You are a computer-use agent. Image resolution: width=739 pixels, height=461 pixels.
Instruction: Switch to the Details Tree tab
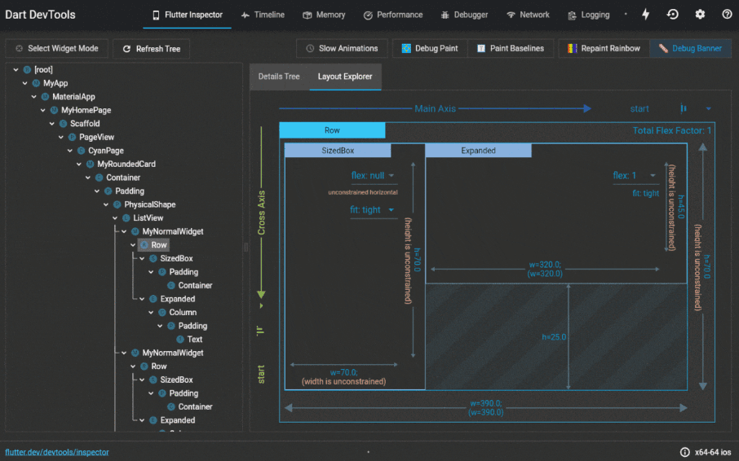pyautogui.click(x=279, y=77)
